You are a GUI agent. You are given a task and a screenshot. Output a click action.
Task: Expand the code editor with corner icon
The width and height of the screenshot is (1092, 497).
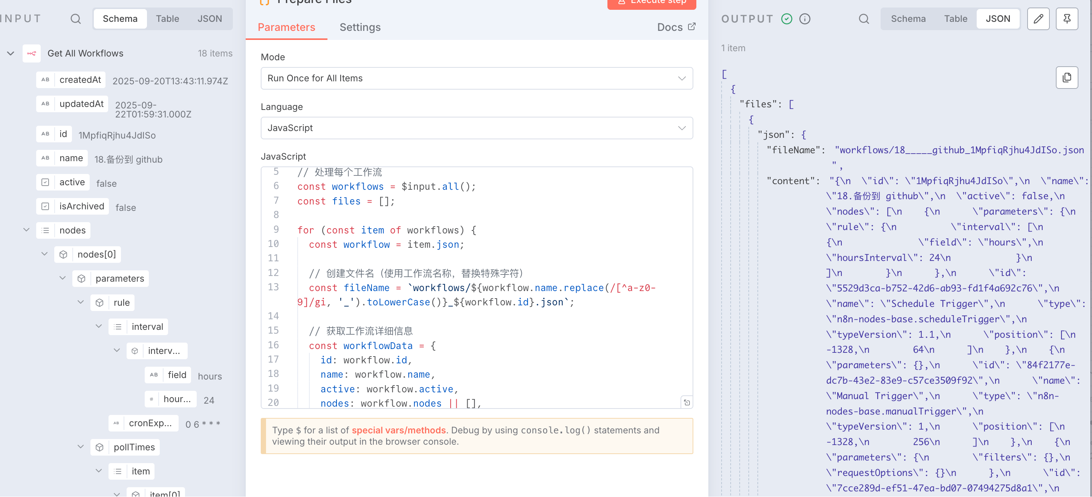[686, 402]
